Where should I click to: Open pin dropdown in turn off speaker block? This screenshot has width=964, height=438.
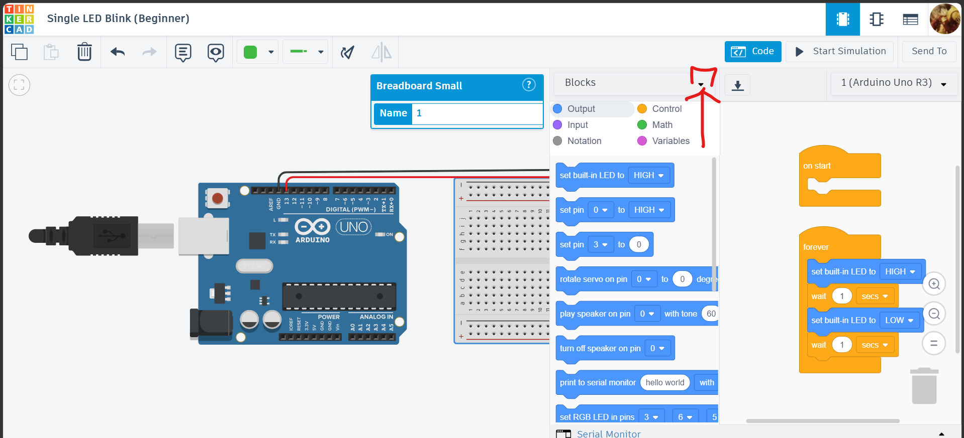click(x=657, y=348)
